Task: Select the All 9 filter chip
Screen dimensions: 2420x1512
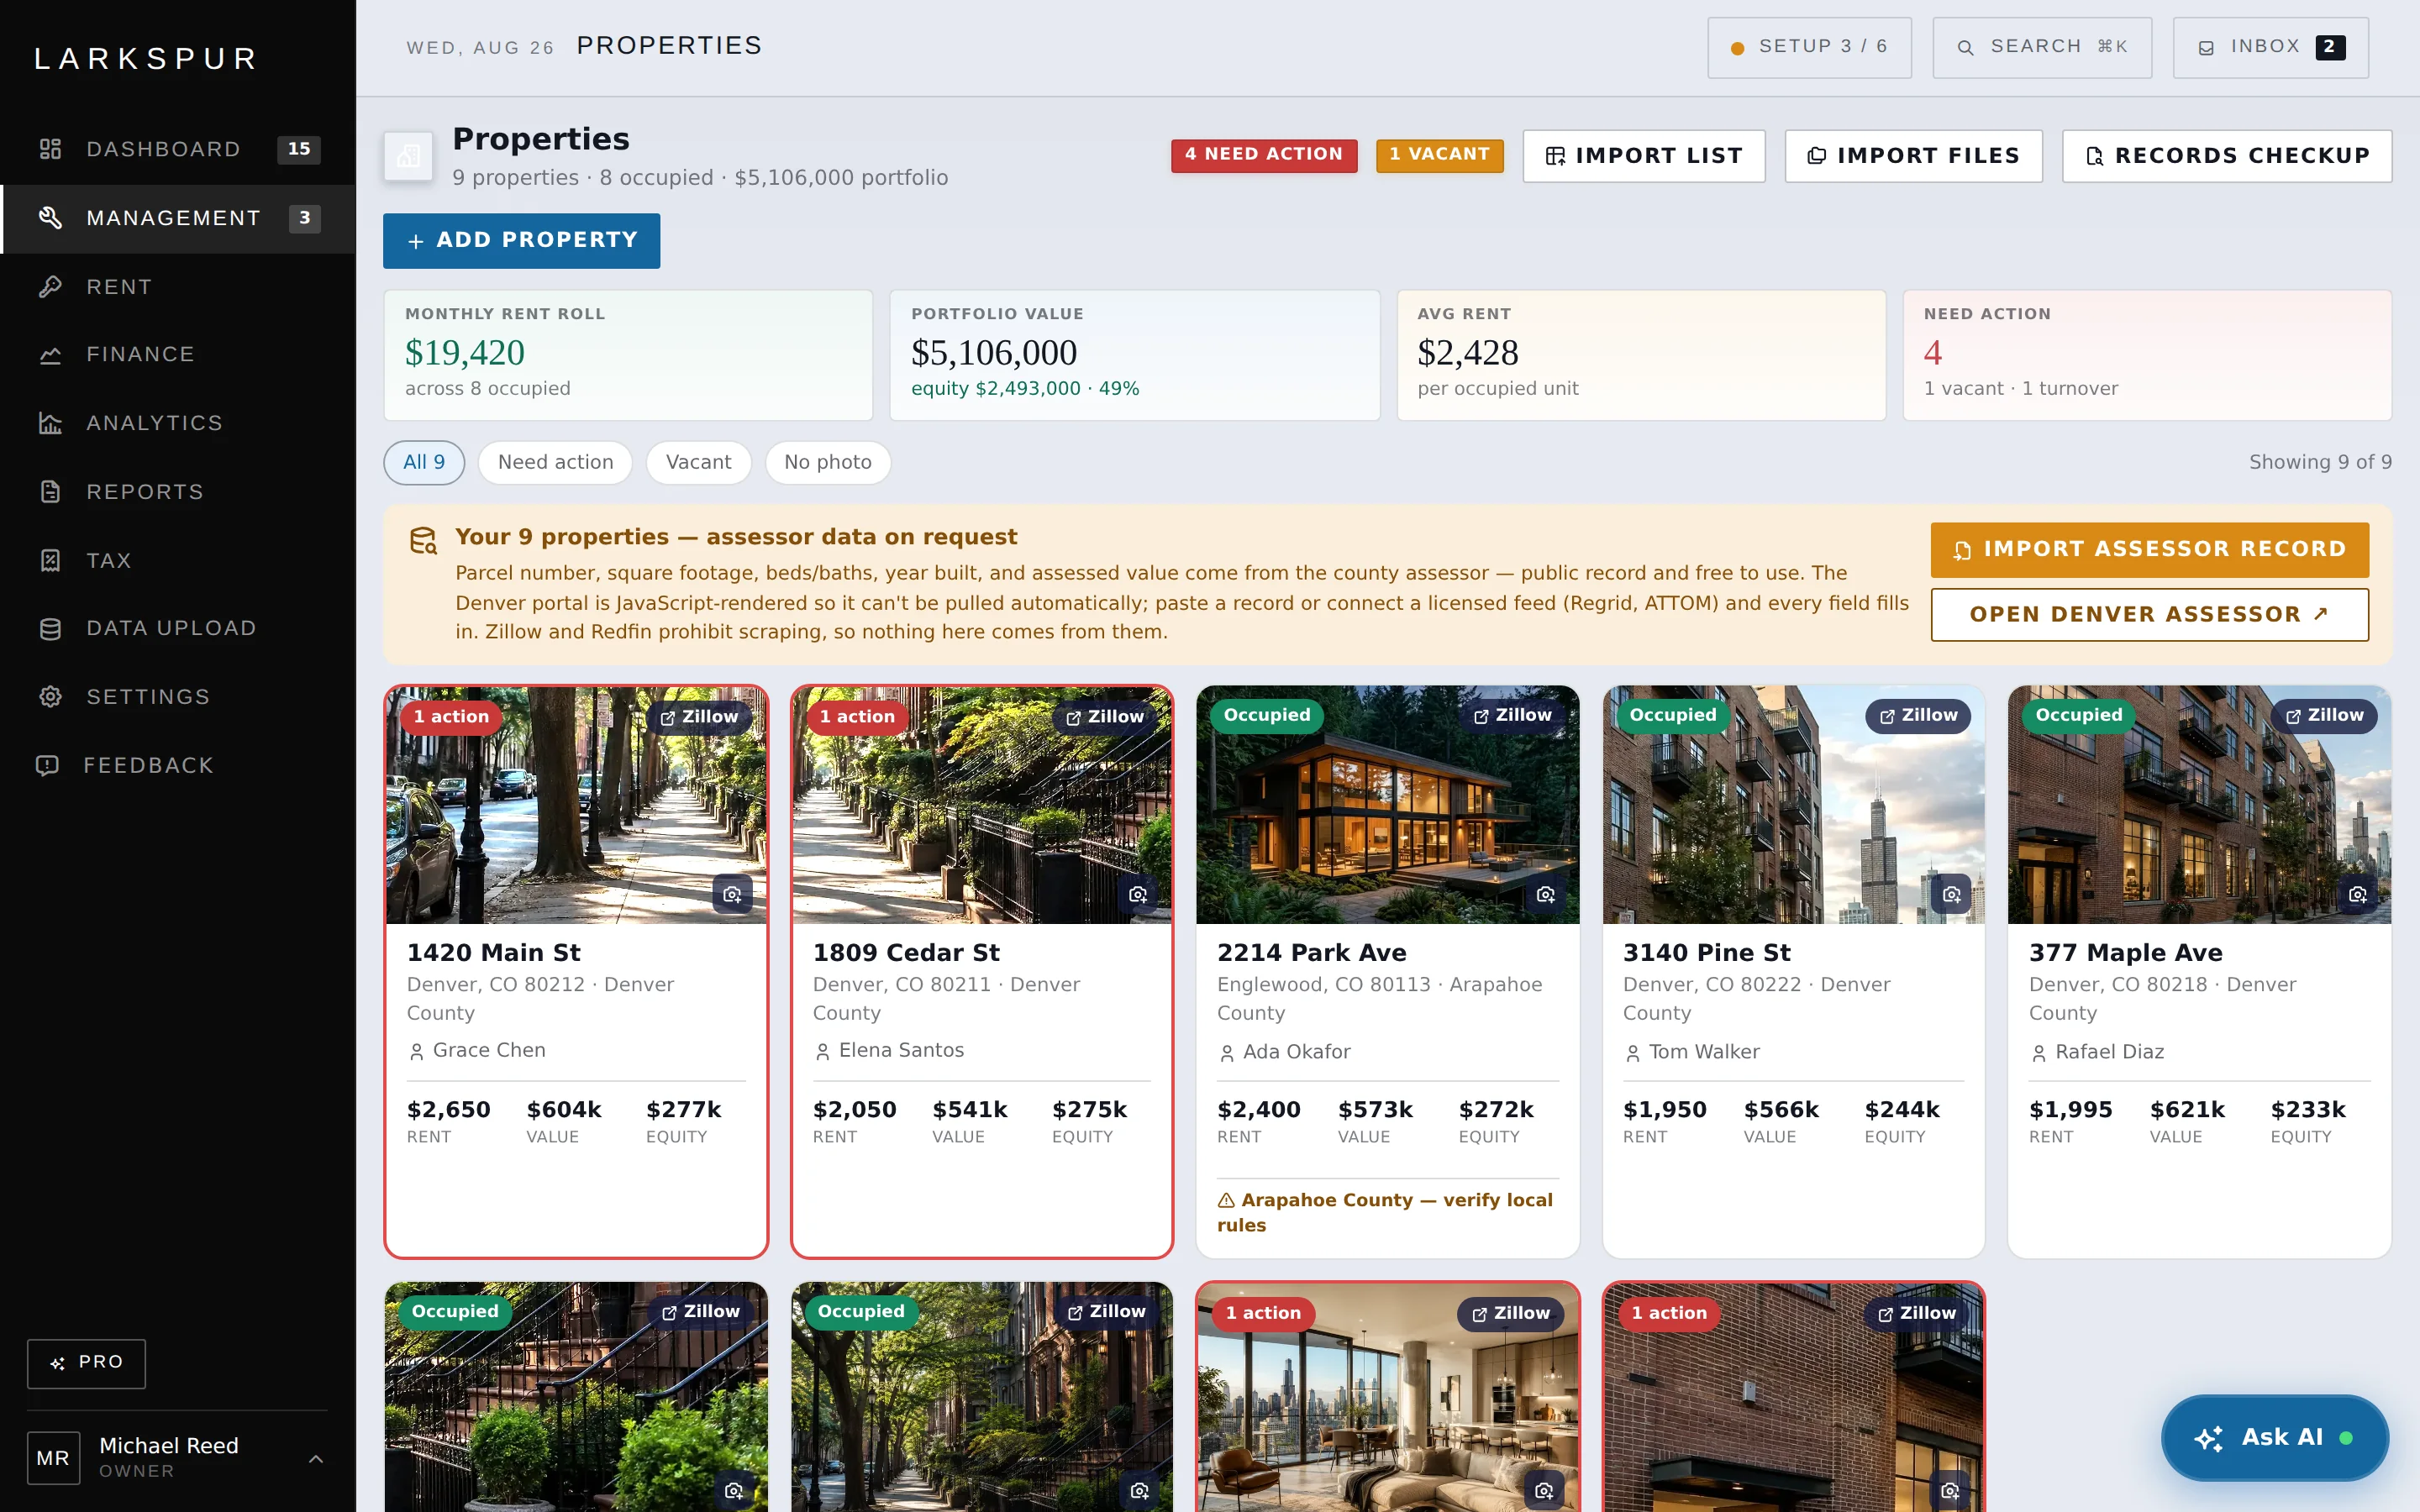Action: (x=424, y=463)
